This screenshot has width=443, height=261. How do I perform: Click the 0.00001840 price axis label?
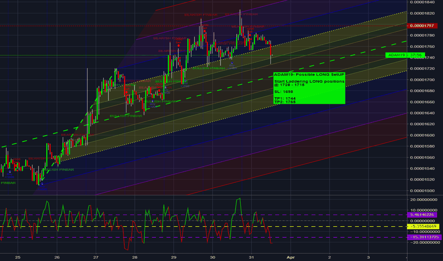(x=422, y=2)
